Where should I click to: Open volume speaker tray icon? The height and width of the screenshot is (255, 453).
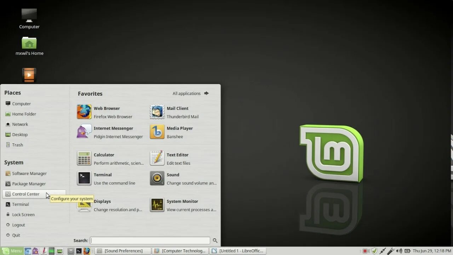coord(399,251)
